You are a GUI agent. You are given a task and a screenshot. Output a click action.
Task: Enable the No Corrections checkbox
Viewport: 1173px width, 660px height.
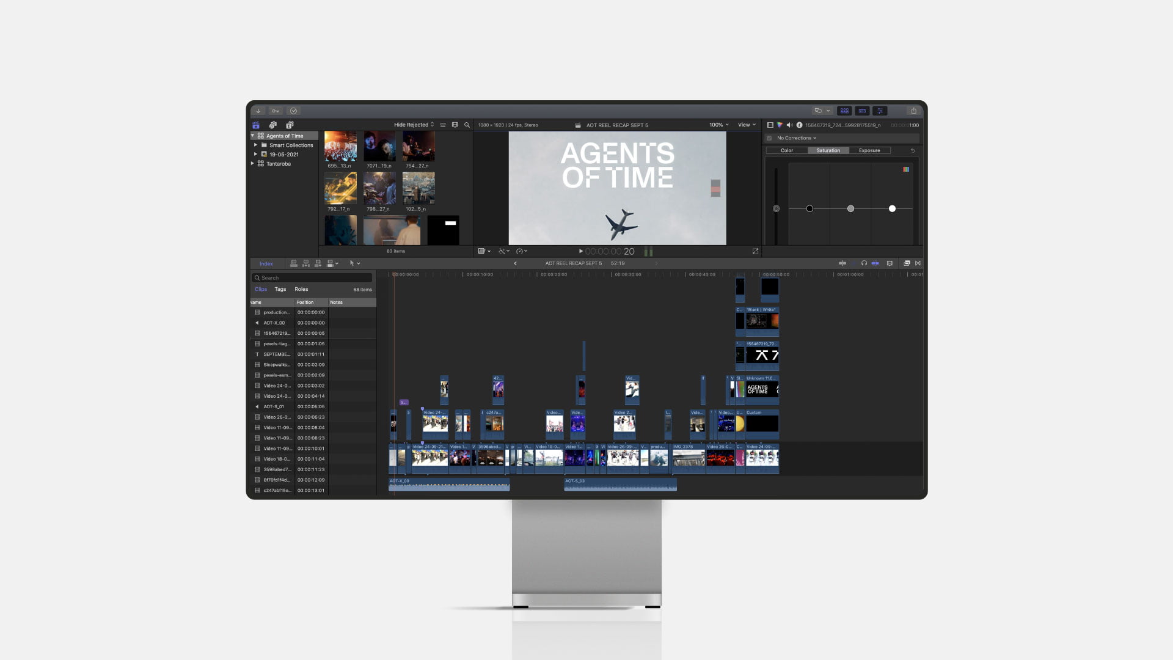(x=770, y=138)
